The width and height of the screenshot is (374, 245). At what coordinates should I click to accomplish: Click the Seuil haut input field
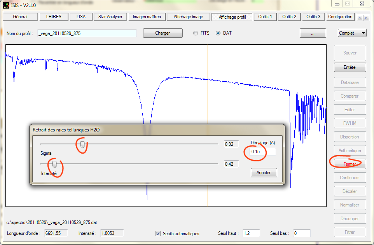pos(251,233)
